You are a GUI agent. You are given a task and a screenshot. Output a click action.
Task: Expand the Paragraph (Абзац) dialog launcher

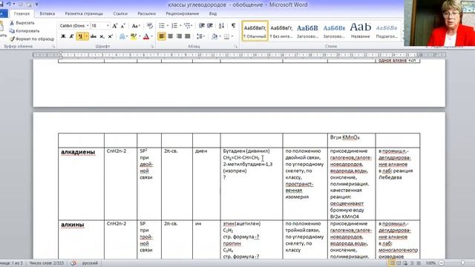(236, 47)
